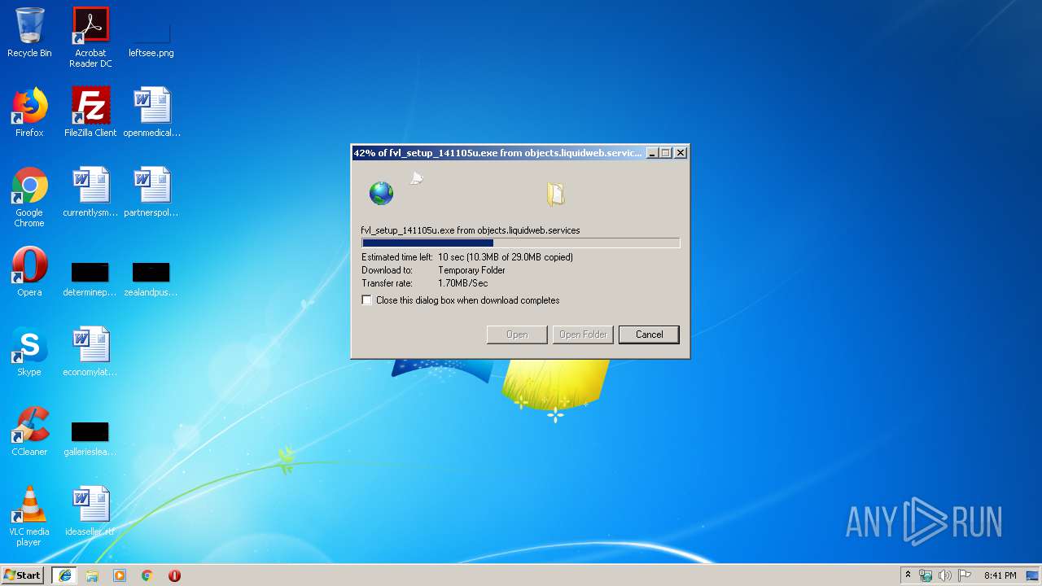
Task: Launch Acrobat Reader DC shortcut
Action: point(90,37)
